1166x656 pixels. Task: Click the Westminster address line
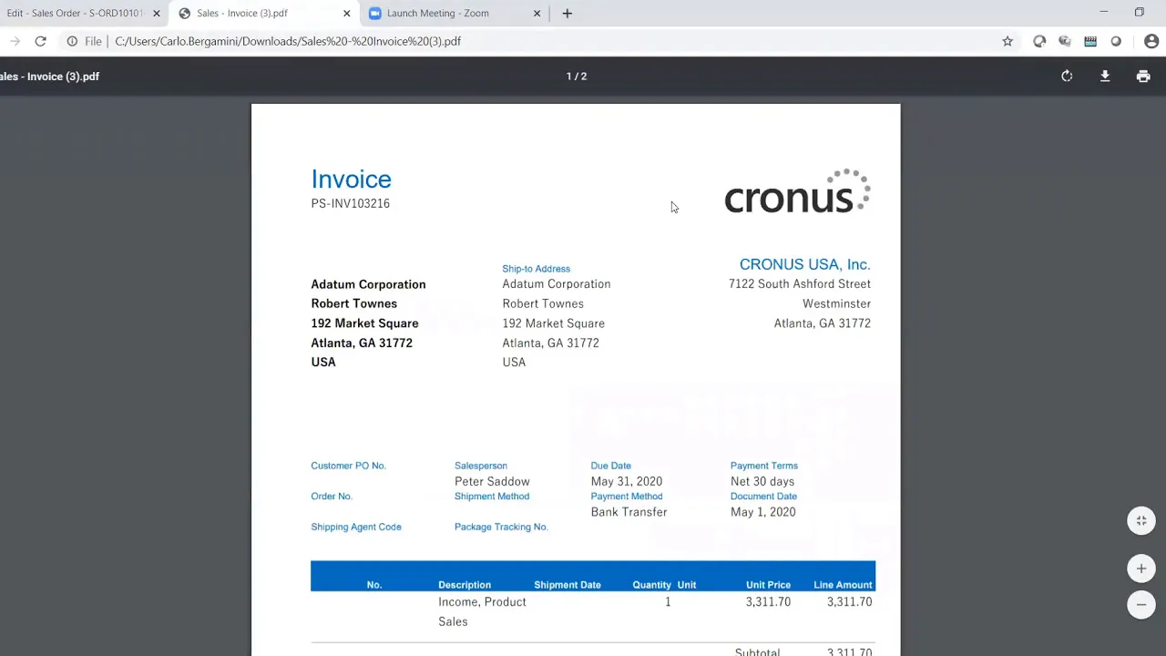[x=836, y=303]
